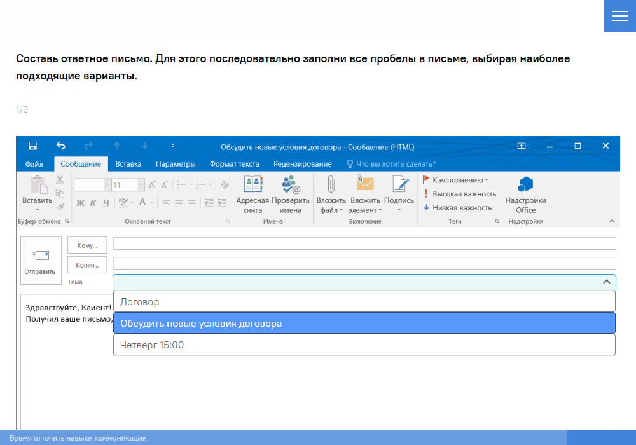This screenshot has width=636, height=445.
Task: Switch to the Вставка ribbon tab
Action: coord(128,164)
